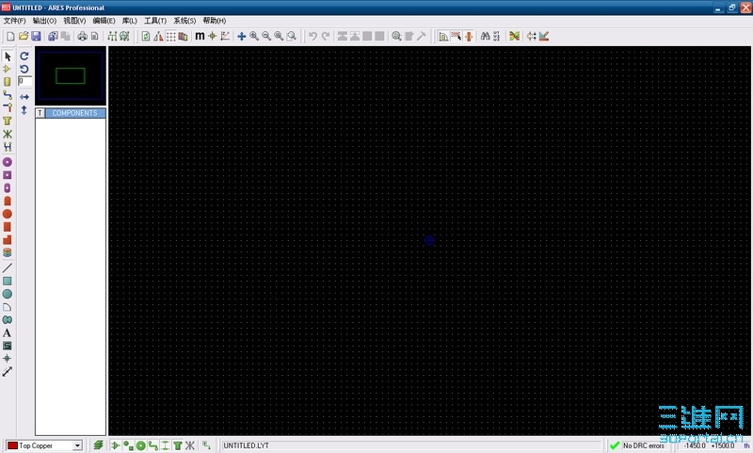Viewport: 753px width, 453px height.
Task: Save the layout with the floppy disk icon
Action: [x=36, y=36]
